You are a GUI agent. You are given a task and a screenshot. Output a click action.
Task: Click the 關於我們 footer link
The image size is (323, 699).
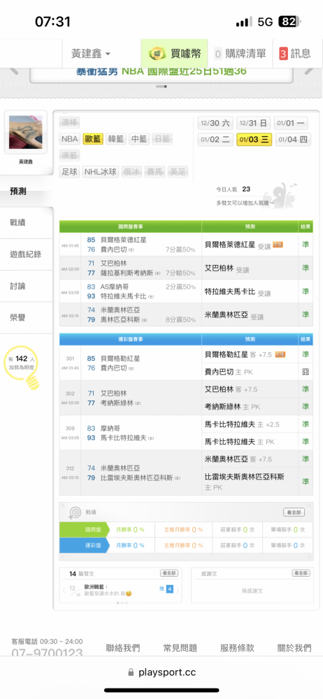pos(294,648)
